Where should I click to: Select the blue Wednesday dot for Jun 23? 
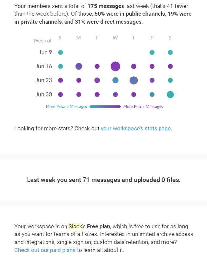(115, 80)
